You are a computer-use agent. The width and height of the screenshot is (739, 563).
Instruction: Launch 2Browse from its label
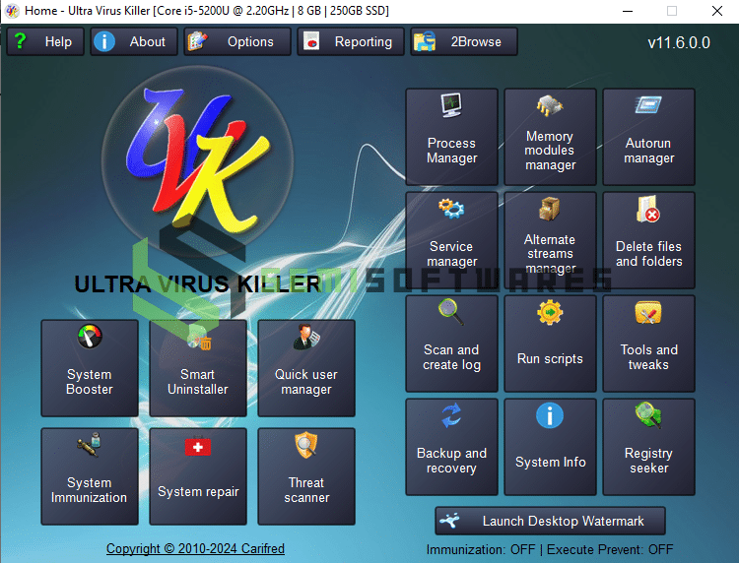(476, 42)
